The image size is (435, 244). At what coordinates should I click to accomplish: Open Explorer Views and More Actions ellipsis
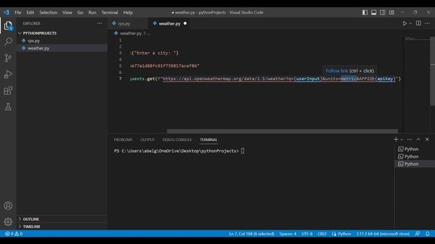point(99,24)
